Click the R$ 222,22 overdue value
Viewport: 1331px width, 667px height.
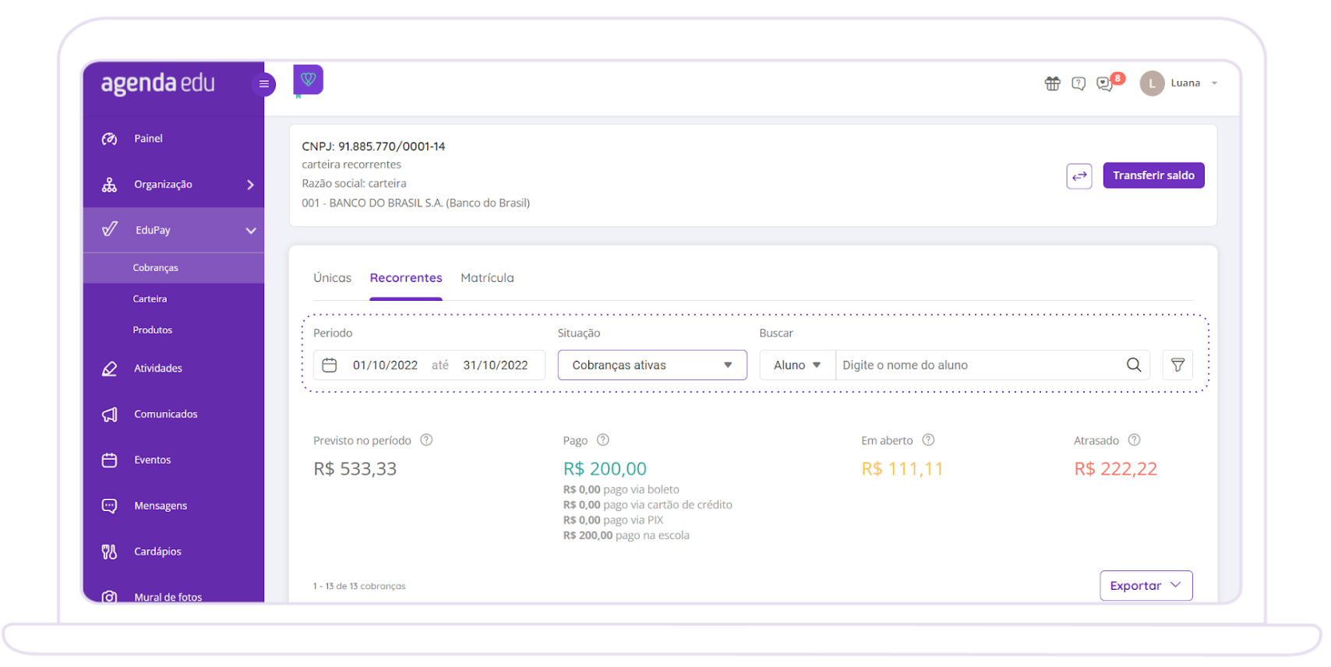(1115, 469)
